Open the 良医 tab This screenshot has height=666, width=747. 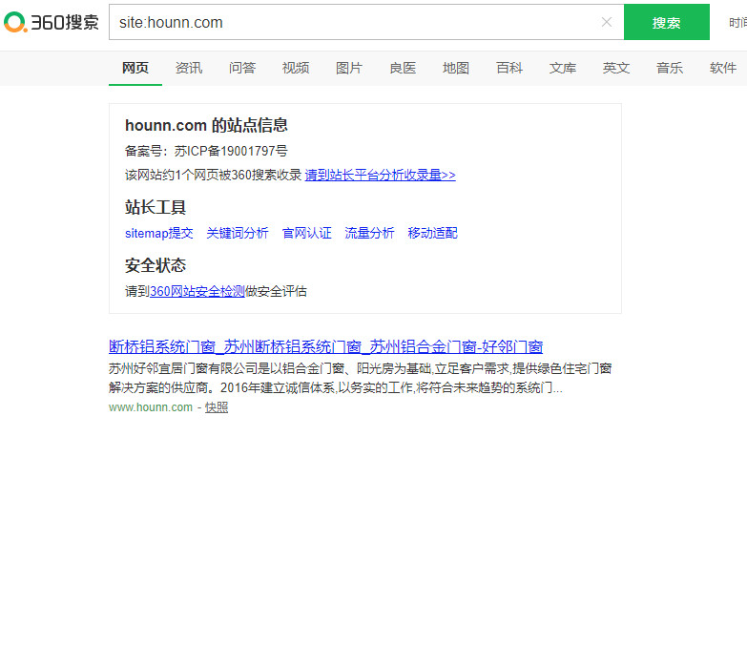403,68
